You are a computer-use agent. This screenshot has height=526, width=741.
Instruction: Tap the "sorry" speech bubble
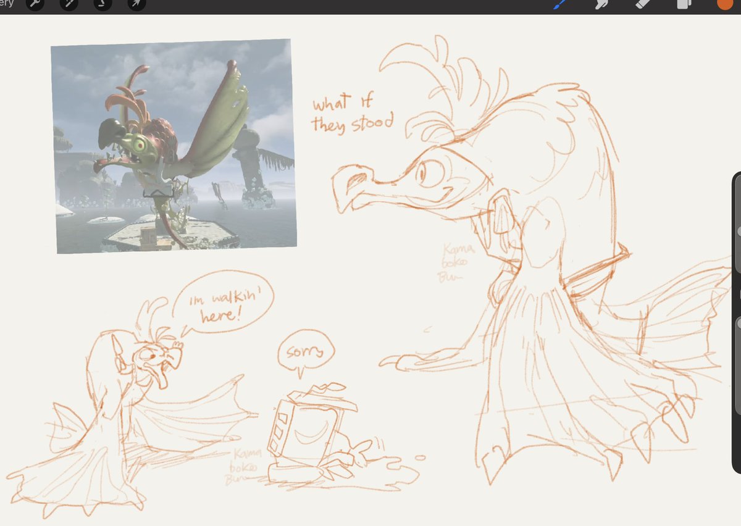coord(306,354)
